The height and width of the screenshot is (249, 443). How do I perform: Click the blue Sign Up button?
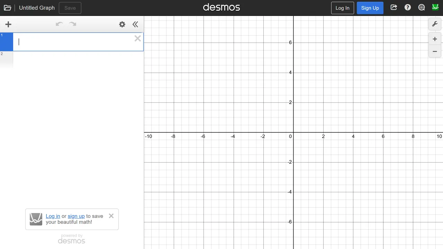370,8
